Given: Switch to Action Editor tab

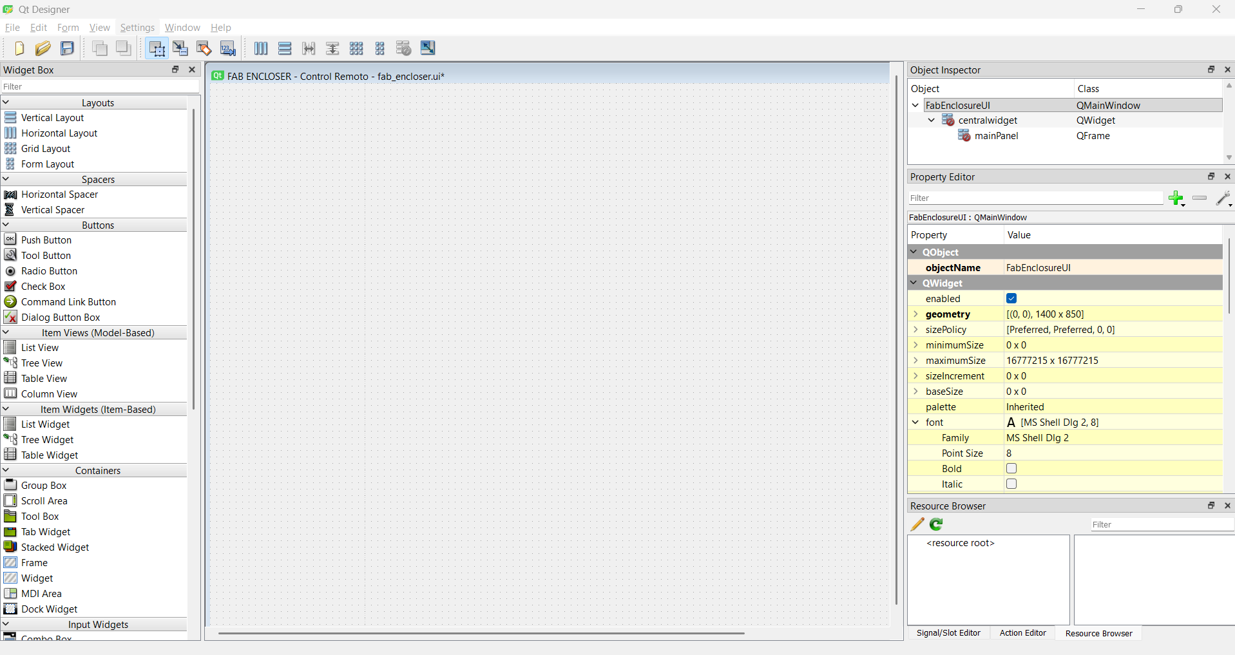Looking at the screenshot, I should coord(1022,633).
